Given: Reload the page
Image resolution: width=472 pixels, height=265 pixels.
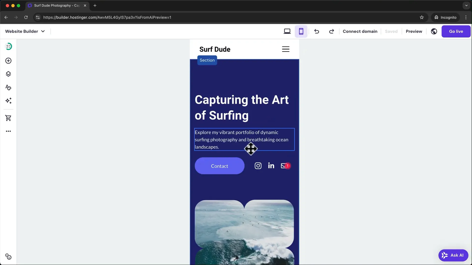Looking at the screenshot, I should (x=26, y=17).
